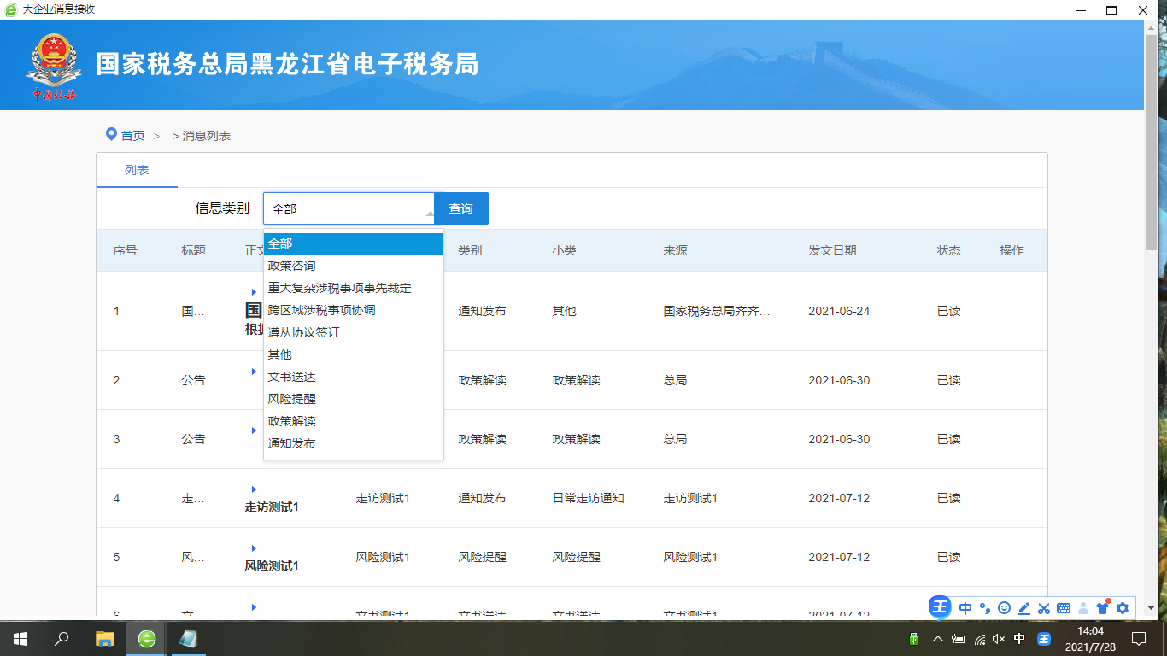Toggle Chinese/English mode in IME toolbar
Viewport: 1167px width, 656px height.
(965, 608)
